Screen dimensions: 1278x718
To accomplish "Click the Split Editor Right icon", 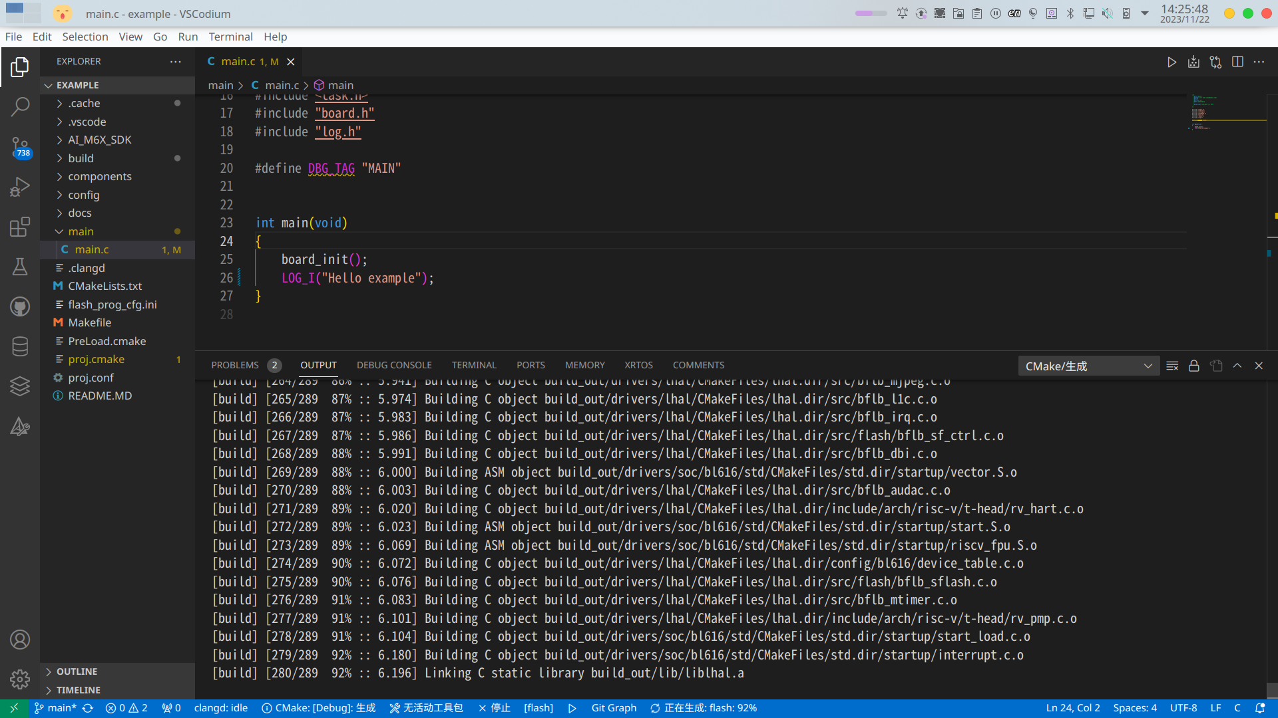I will click(x=1237, y=62).
